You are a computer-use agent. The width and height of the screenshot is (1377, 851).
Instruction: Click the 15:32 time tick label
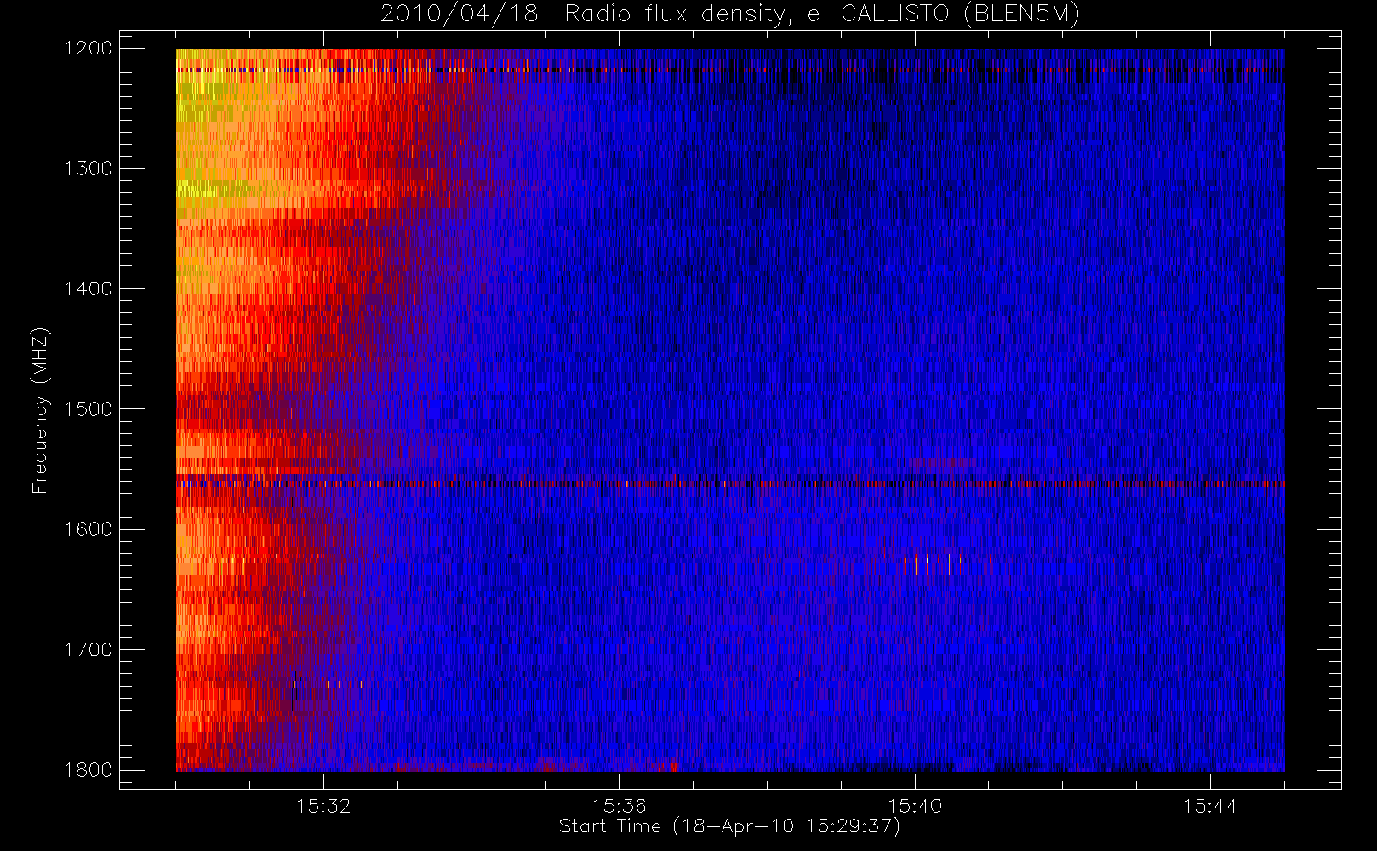(323, 806)
